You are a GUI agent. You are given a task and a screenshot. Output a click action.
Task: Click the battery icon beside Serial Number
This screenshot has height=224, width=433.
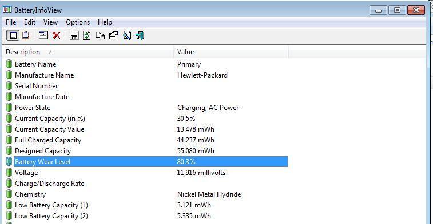coord(9,86)
